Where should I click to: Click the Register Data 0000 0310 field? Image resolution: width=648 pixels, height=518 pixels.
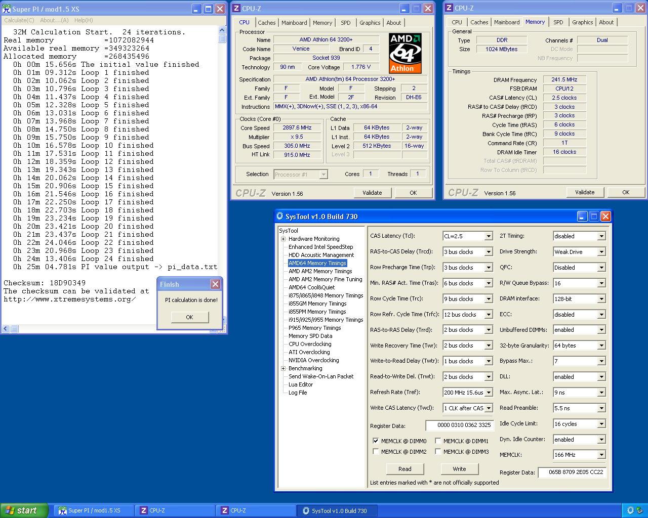[x=460, y=425]
